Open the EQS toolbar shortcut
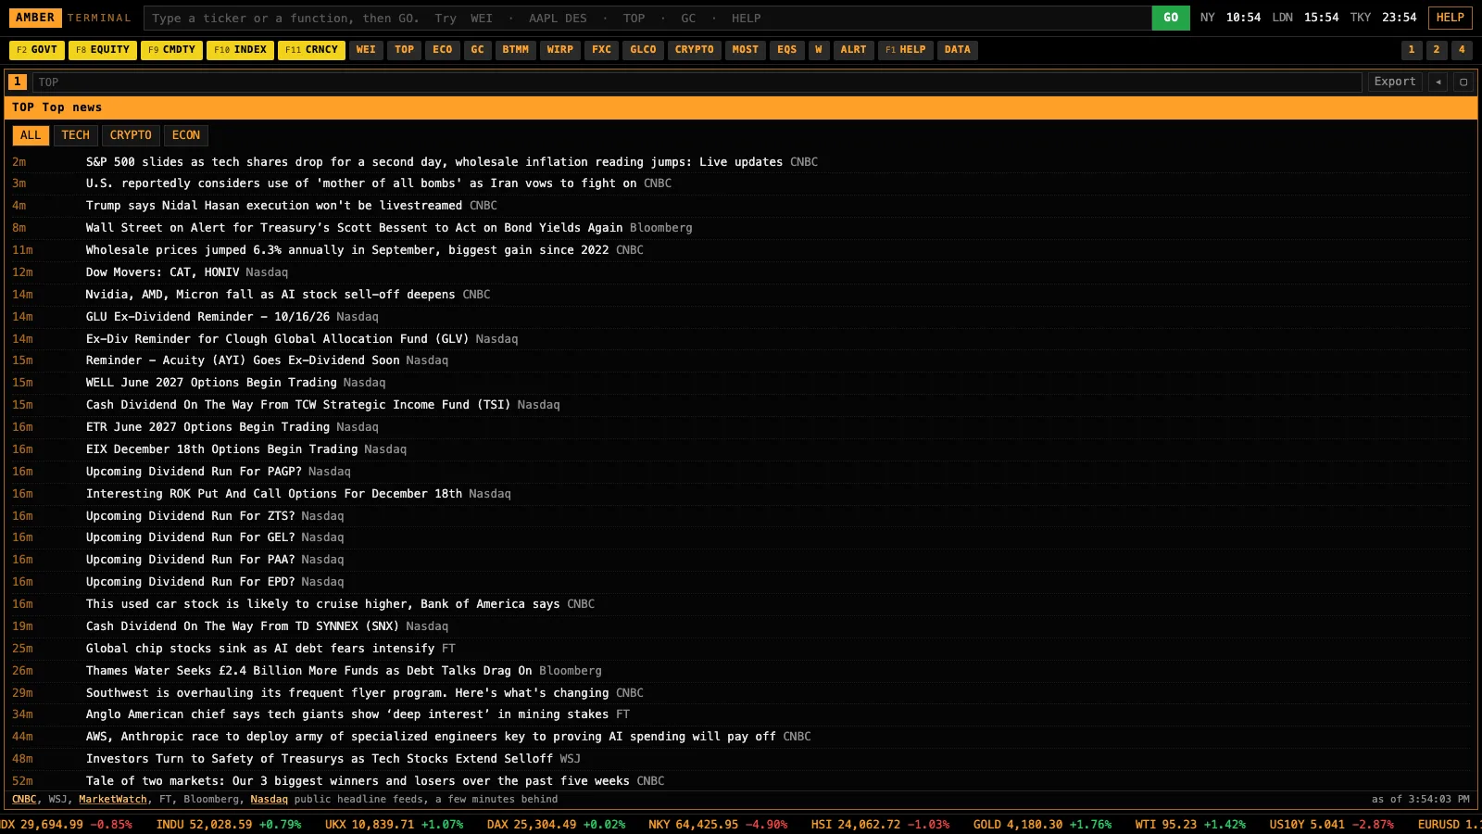Screen dimensions: 1482x834 pos(787,50)
